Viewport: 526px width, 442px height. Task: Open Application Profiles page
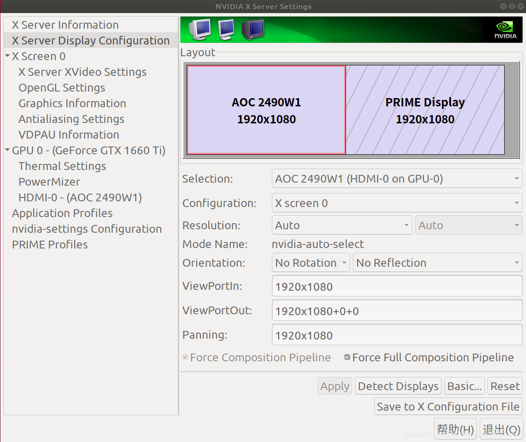point(62,213)
